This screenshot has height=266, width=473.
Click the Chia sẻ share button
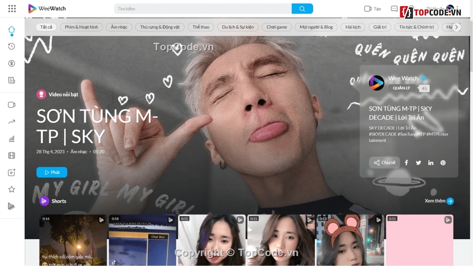coord(384,162)
